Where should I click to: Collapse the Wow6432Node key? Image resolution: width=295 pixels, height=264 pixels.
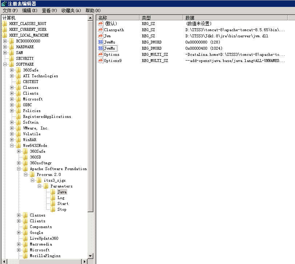12,145
